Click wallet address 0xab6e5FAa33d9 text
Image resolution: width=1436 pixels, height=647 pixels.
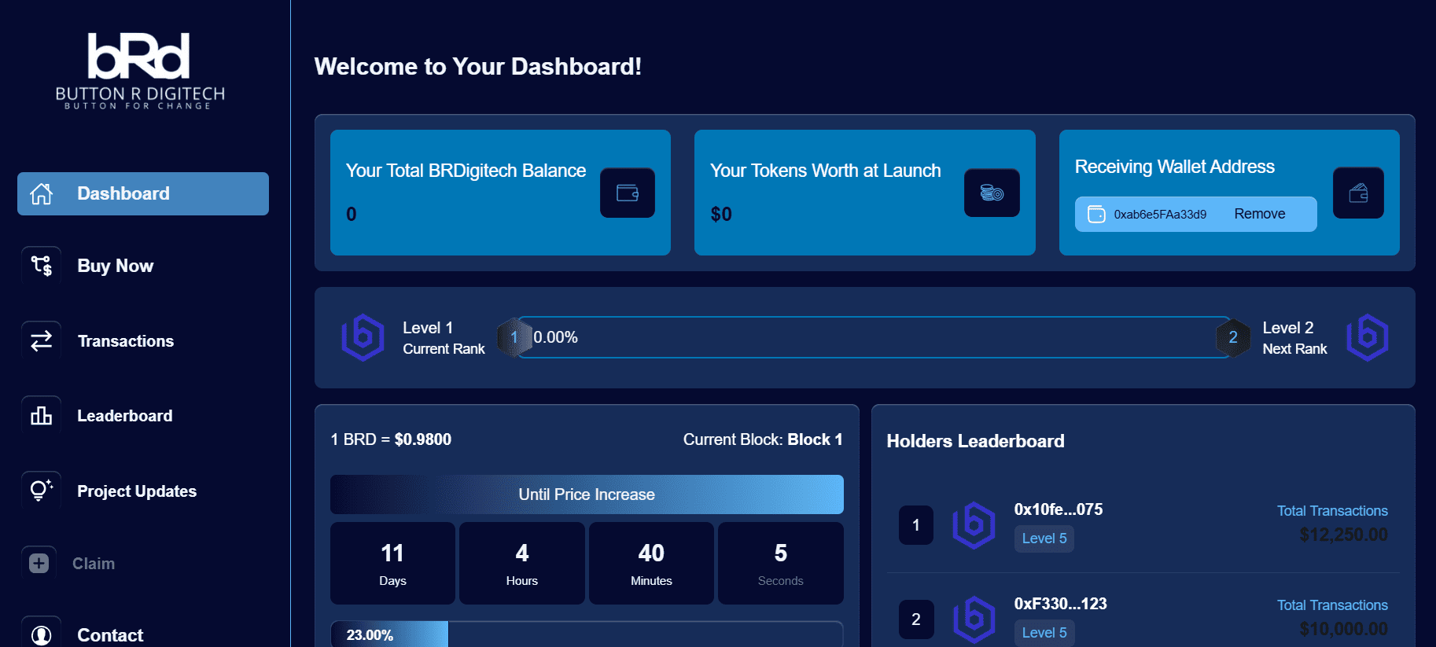pos(1159,215)
